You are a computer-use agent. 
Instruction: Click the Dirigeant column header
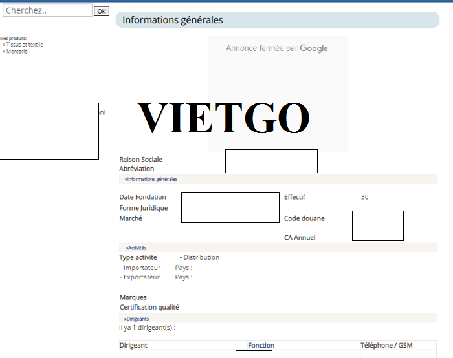pyautogui.click(x=137, y=346)
